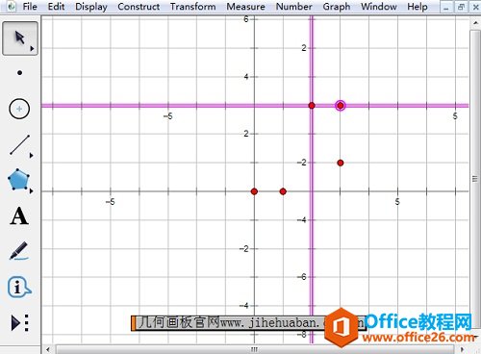
Task: Open the Window menu
Action: [x=379, y=7]
